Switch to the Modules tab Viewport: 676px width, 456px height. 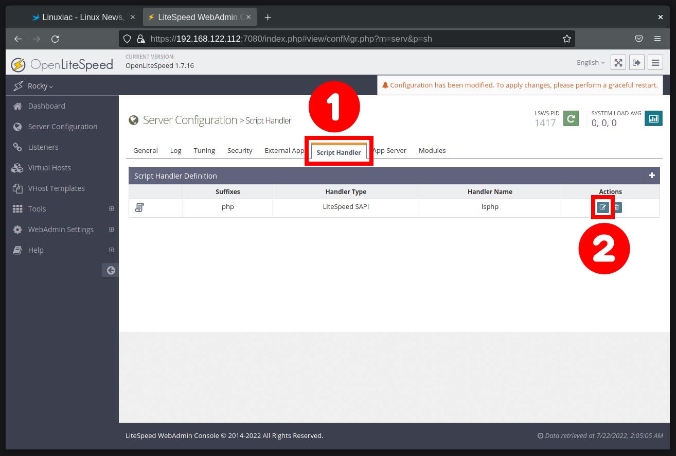click(x=432, y=150)
